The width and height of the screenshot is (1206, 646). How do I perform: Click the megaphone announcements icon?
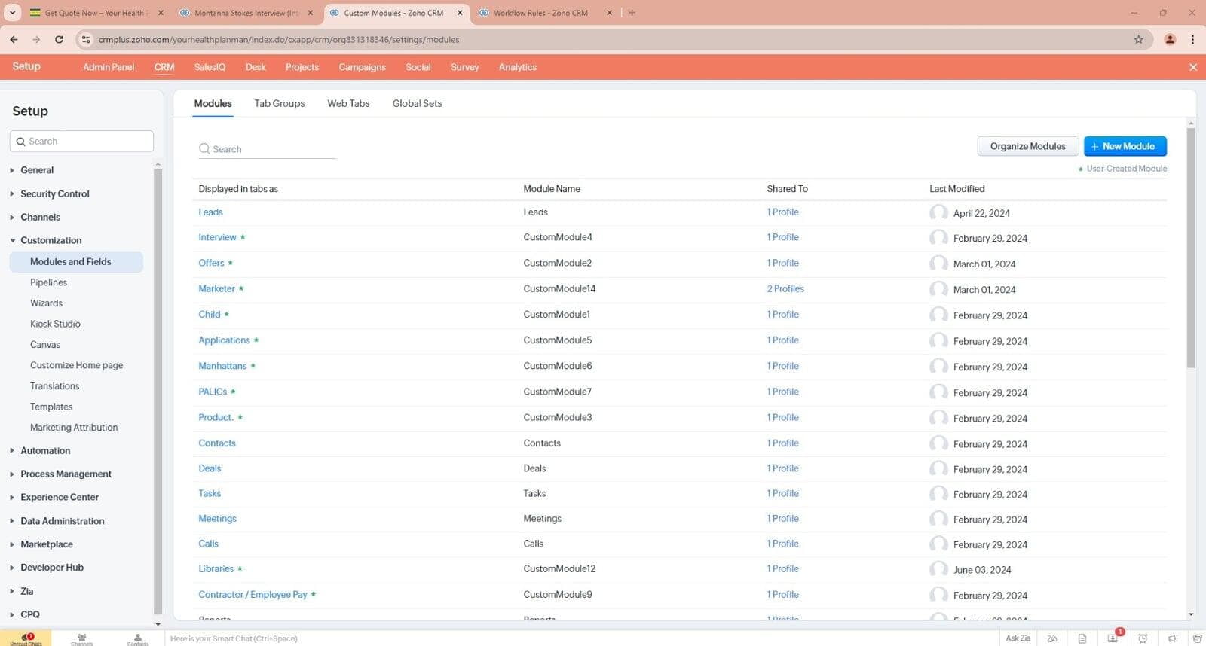(x=1172, y=638)
